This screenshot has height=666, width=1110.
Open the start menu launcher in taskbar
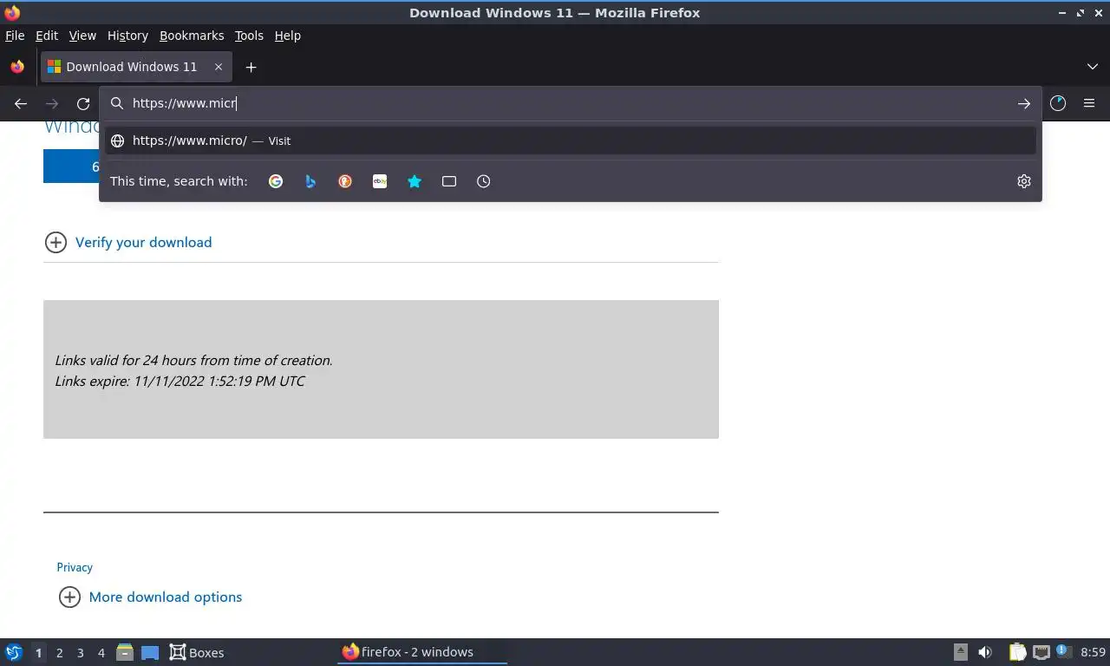coord(14,652)
